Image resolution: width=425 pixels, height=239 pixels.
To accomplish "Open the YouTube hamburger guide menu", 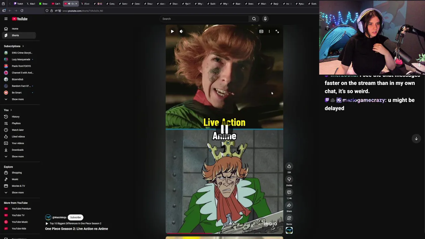I will coord(6,19).
